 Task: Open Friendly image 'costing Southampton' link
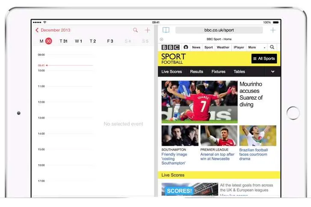pyautogui.click(x=174, y=159)
